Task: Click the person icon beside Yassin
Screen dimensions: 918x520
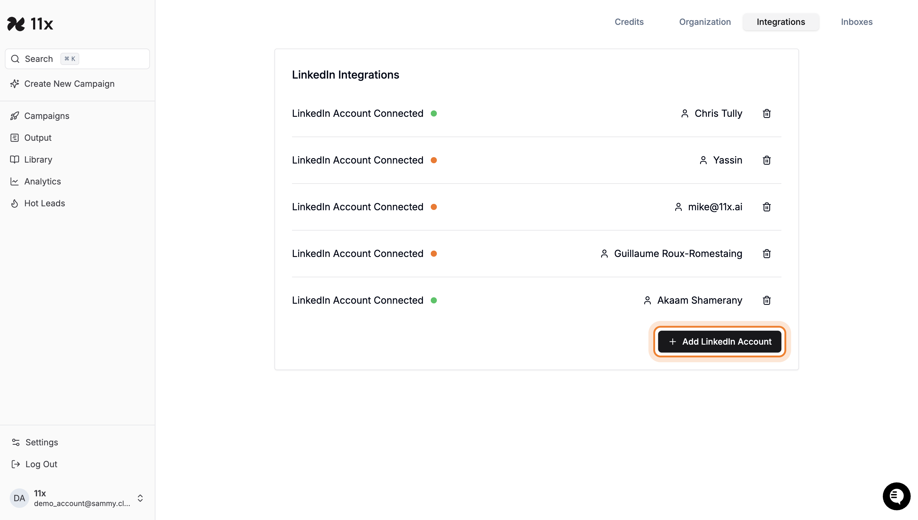Action: [703, 160]
